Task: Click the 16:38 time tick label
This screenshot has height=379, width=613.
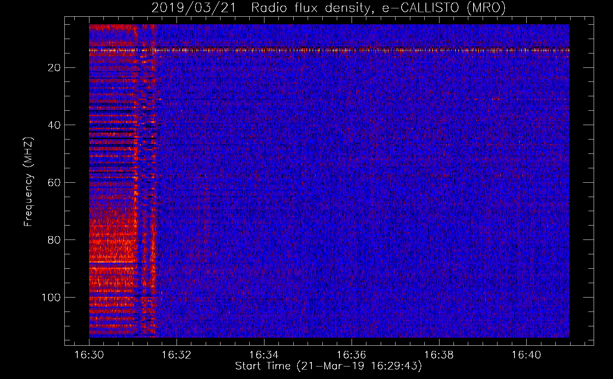Action: point(439,355)
